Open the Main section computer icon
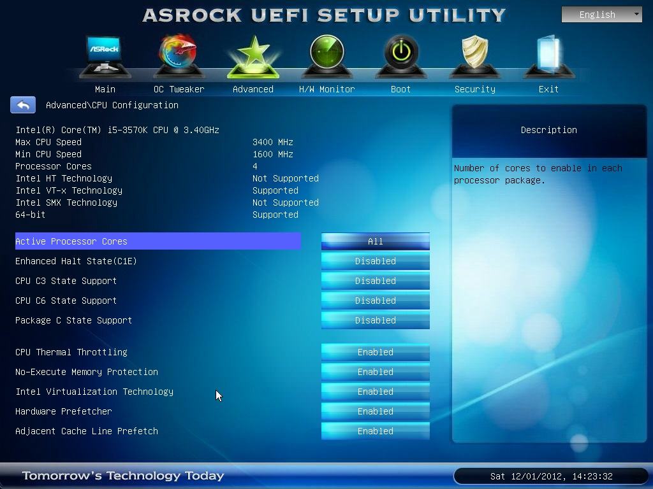Image resolution: width=653 pixels, height=489 pixels. [105, 56]
